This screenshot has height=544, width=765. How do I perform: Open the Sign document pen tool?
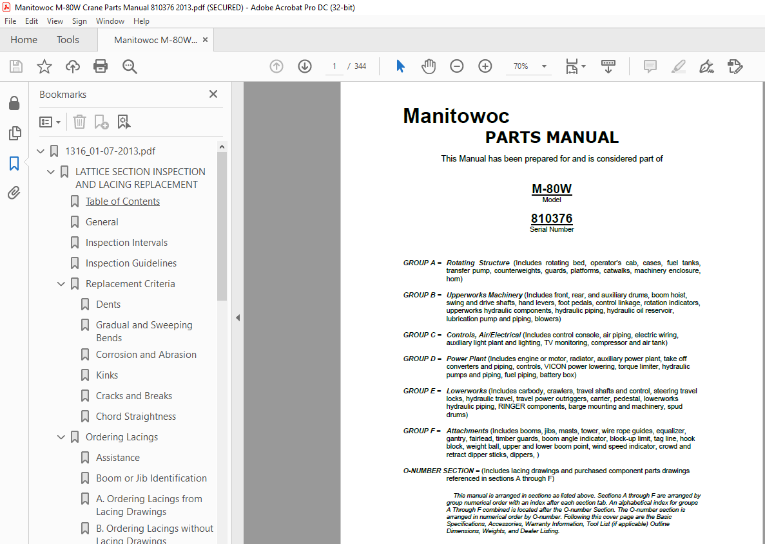tap(706, 66)
